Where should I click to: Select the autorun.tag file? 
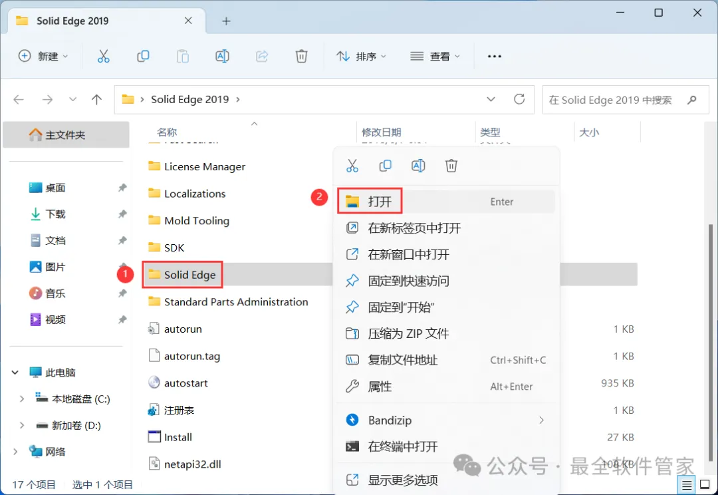[x=192, y=356]
